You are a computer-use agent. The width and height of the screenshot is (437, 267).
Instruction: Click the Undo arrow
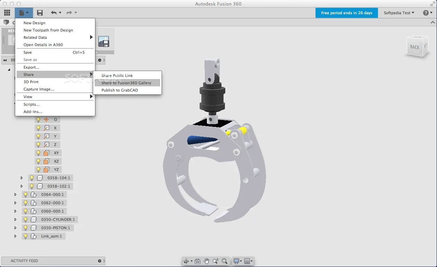[54, 13]
